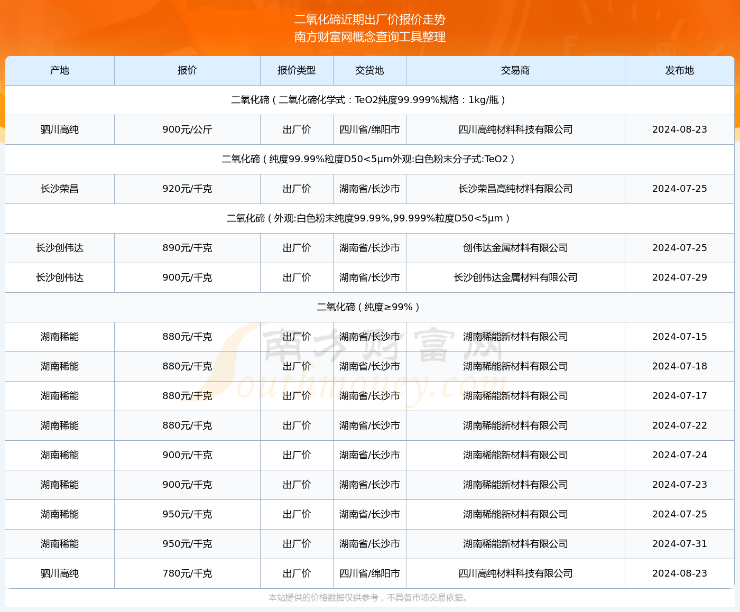Click 长沙荣昌 in the 产地 column
740x612 pixels.
[x=60, y=189]
